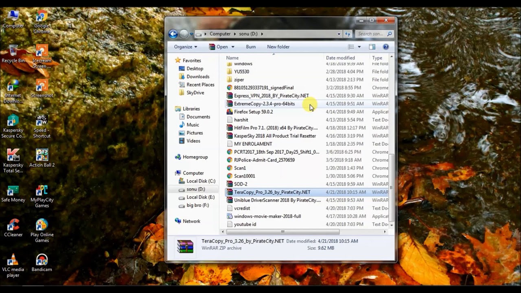
Task: Open the Speed - Shortcut desktop icon
Action: tap(42, 127)
